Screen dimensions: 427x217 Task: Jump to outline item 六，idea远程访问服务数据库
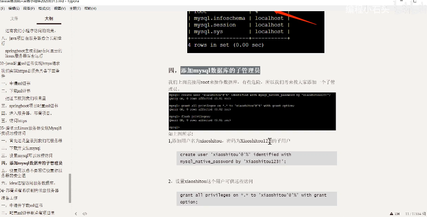click(x=29, y=183)
